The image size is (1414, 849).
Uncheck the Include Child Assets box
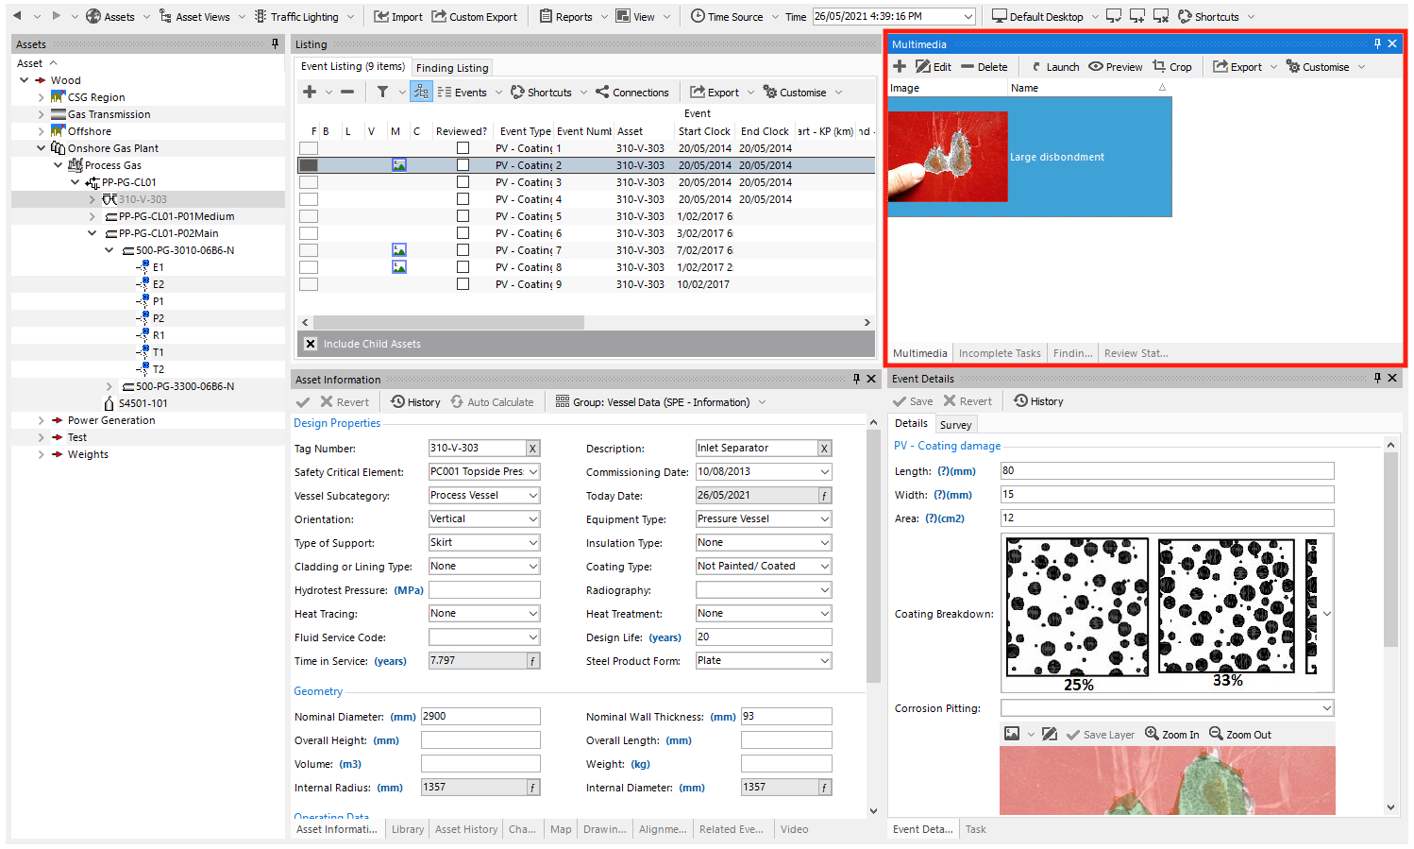(311, 344)
